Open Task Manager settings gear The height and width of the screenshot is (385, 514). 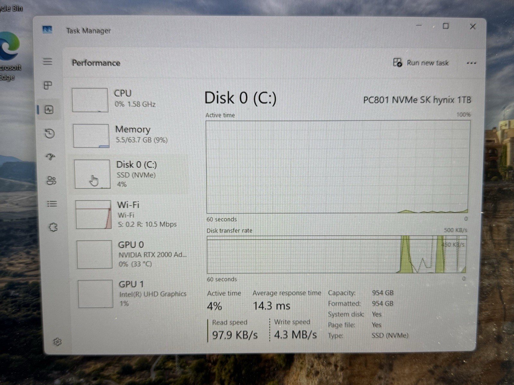pos(58,342)
